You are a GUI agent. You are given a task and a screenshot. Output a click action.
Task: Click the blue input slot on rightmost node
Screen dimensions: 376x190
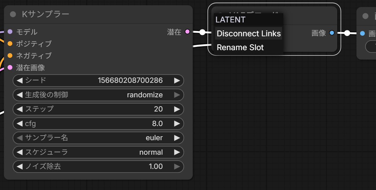pyautogui.click(x=362, y=33)
